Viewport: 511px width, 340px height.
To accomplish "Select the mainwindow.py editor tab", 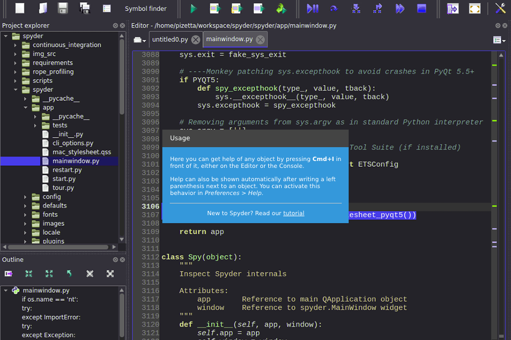I will point(230,39).
